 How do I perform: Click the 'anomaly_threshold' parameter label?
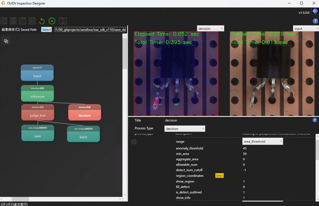(189, 148)
